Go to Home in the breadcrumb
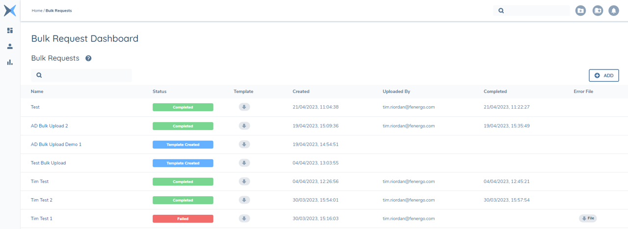This screenshot has height=229, width=628. [x=37, y=11]
